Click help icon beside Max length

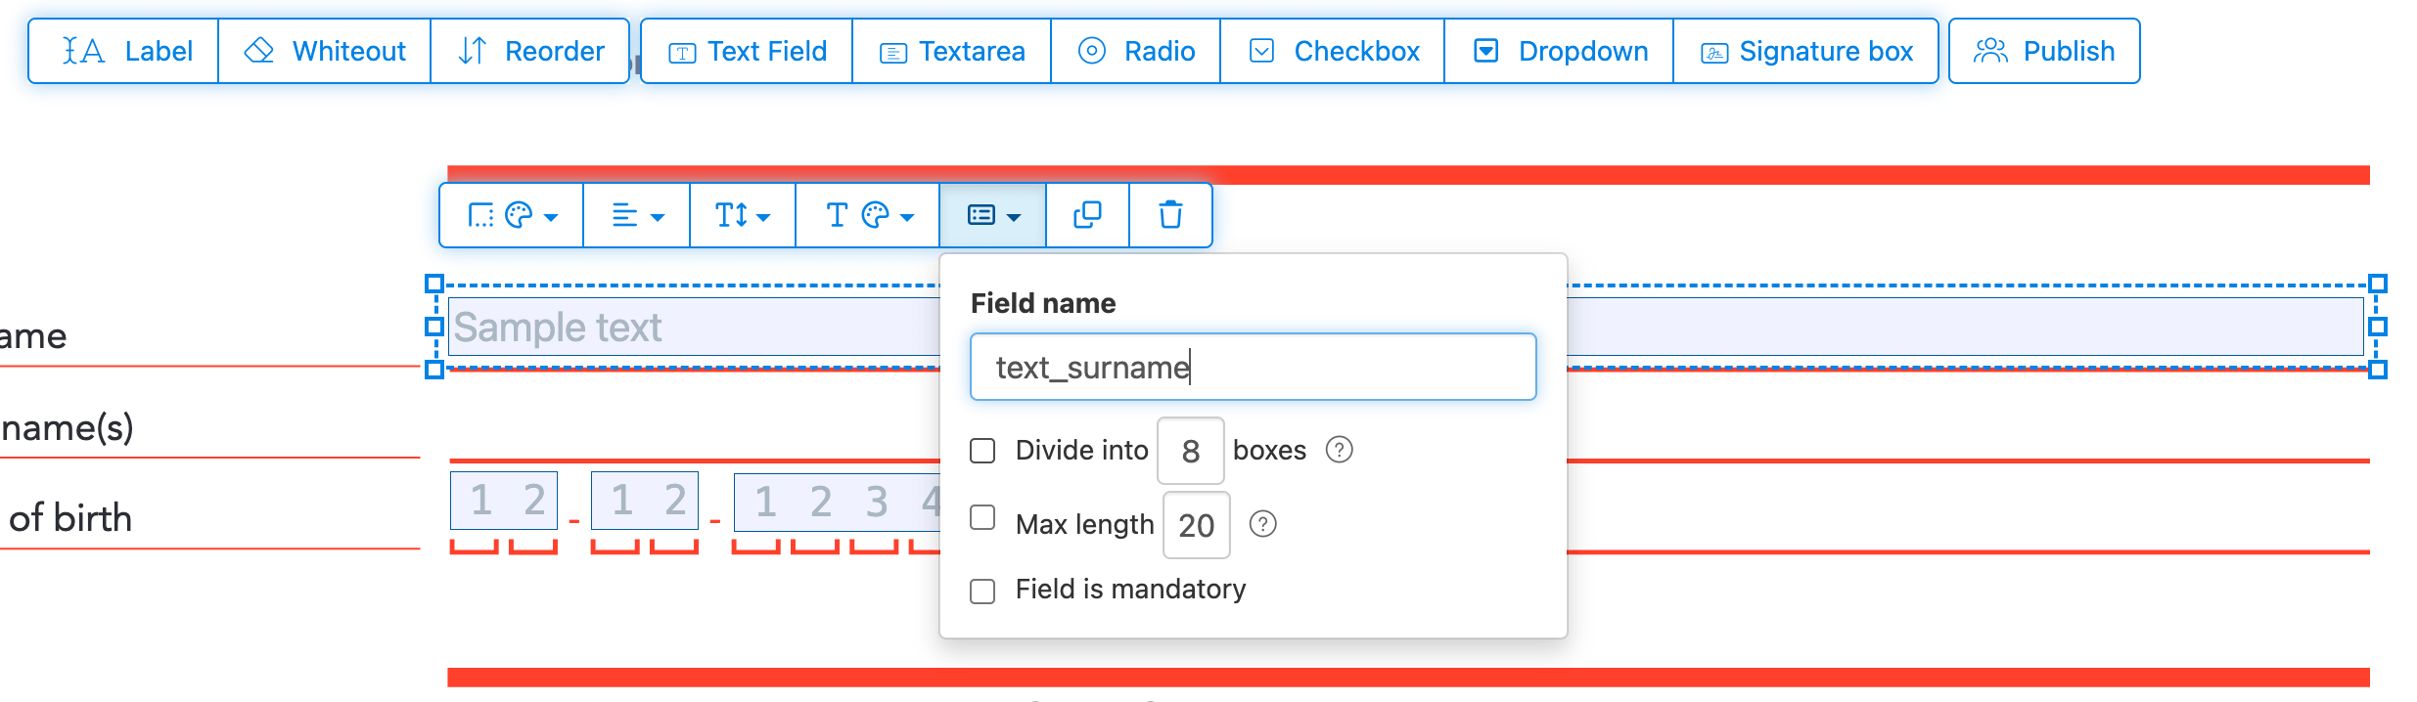pos(1263,524)
